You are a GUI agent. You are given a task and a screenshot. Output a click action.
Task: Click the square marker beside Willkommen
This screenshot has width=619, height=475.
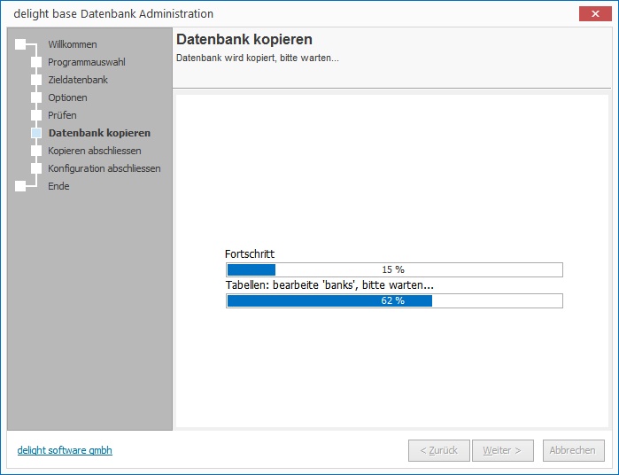[20, 44]
